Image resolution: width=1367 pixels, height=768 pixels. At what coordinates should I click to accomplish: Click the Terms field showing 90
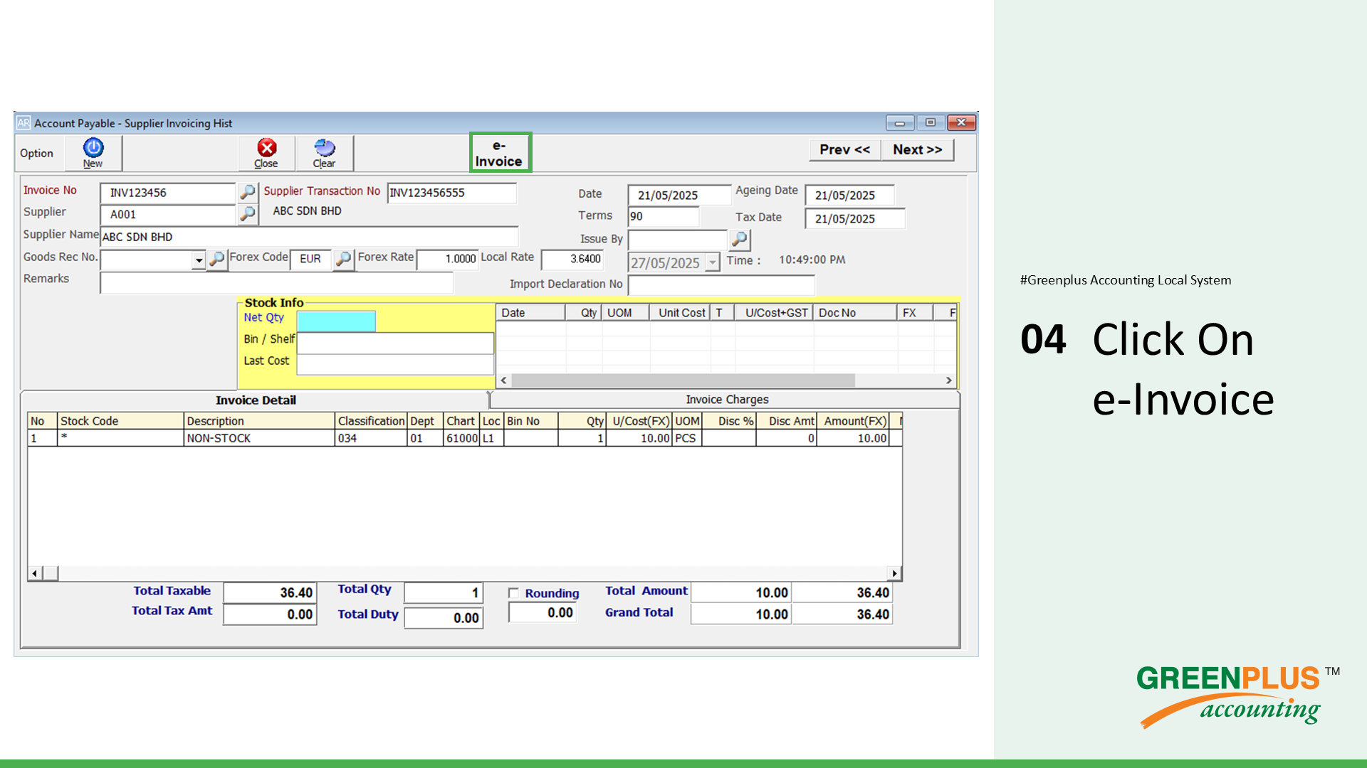tap(664, 216)
